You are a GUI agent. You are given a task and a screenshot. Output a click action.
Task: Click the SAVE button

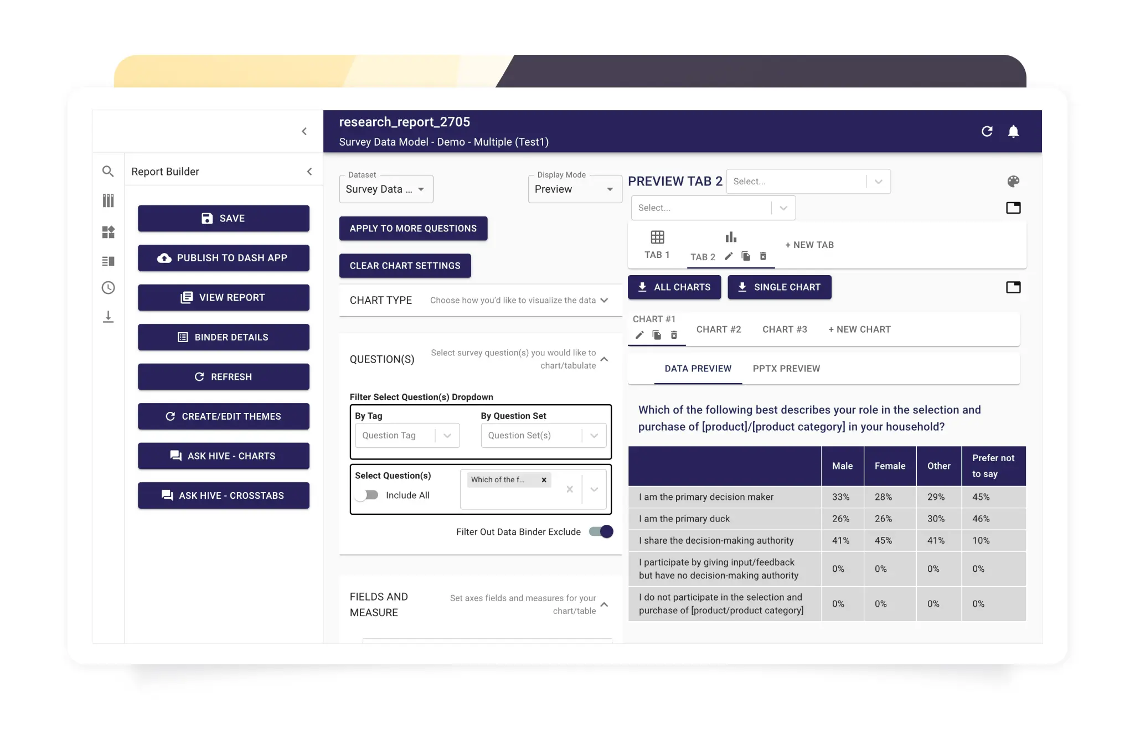pos(224,219)
